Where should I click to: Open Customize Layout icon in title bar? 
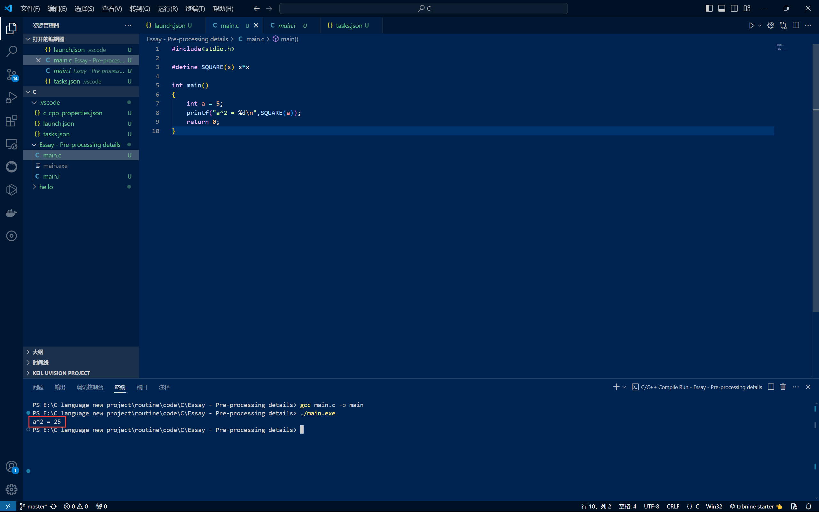pos(747,8)
